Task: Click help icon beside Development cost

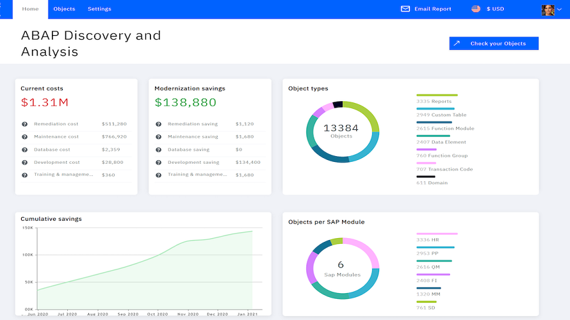Action: [x=25, y=163]
